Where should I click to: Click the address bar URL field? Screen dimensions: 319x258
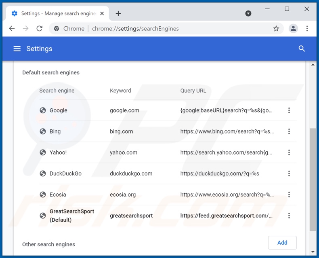162,29
